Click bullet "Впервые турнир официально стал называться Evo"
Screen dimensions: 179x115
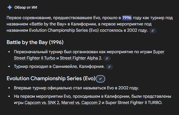(x=76, y=87)
